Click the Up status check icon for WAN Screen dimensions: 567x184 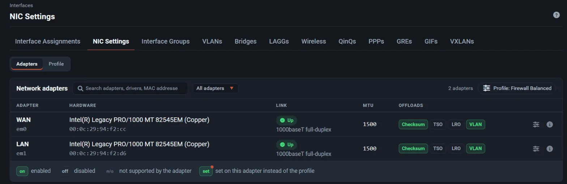tap(282, 120)
